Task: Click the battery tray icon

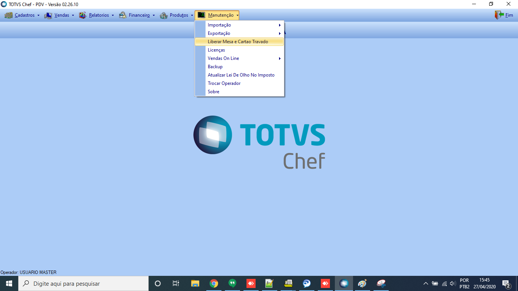Action: [x=435, y=283]
